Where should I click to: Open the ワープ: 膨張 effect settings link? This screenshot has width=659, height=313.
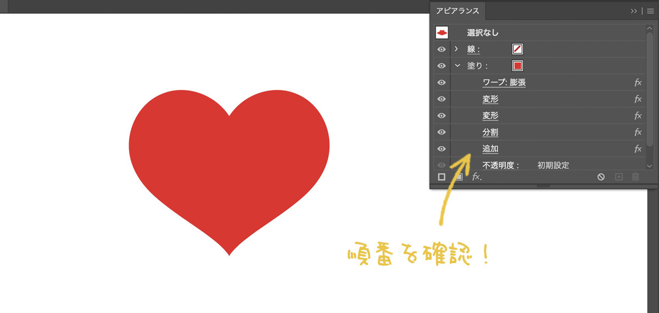click(504, 83)
